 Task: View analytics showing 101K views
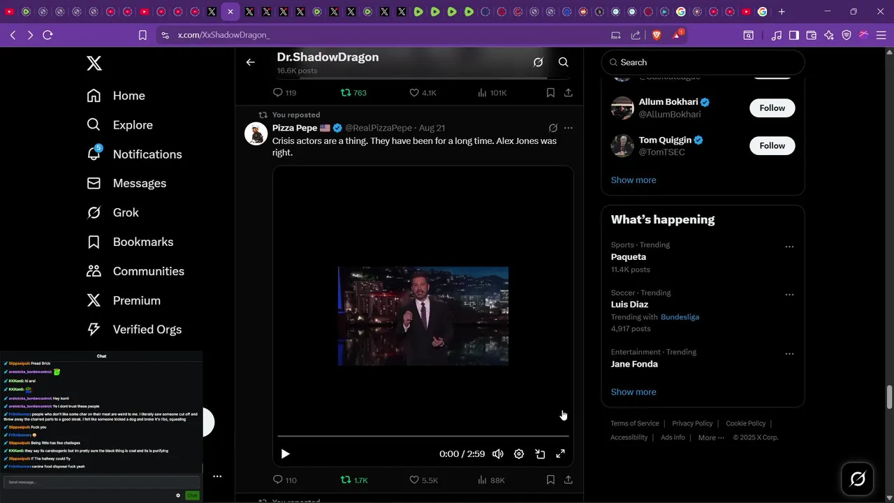pos(492,92)
